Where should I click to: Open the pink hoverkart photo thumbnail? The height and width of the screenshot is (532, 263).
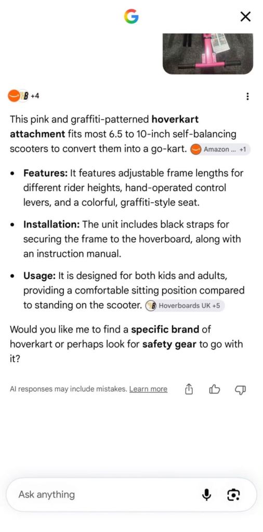[208, 54]
